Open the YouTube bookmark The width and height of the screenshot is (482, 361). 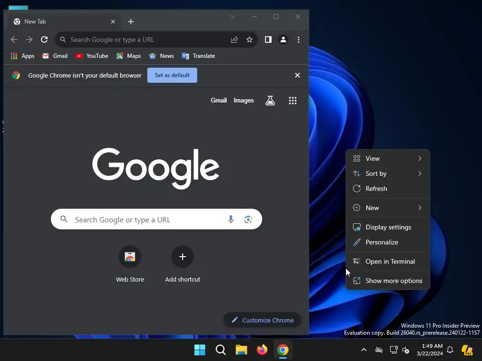pos(92,56)
